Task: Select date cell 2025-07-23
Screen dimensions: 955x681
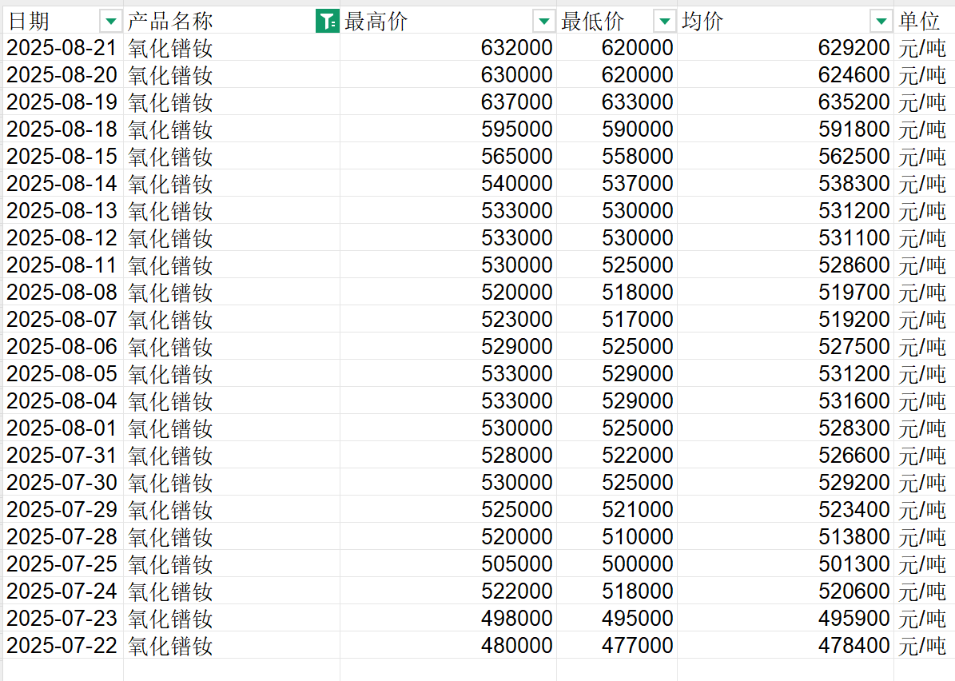Action: click(x=62, y=618)
